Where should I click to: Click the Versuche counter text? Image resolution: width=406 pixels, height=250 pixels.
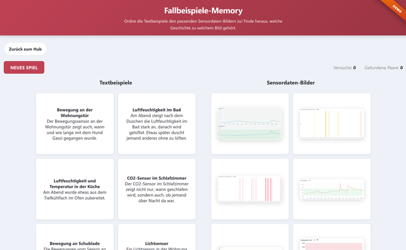pos(344,68)
